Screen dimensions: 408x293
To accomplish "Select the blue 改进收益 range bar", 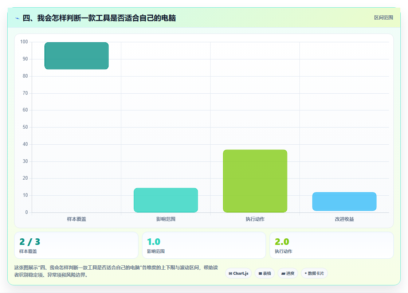I will [x=344, y=202].
